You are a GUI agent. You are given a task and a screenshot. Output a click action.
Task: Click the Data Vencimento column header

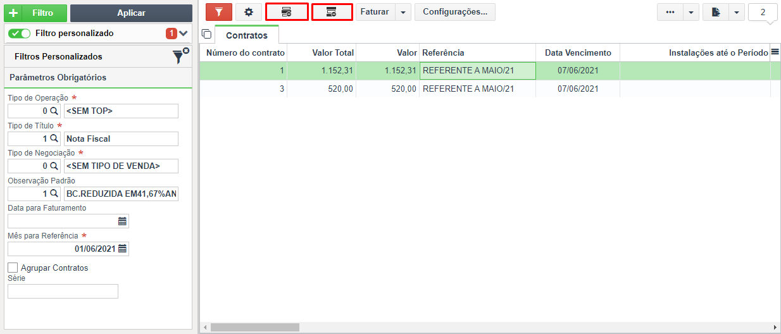click(x=578, y=53)
